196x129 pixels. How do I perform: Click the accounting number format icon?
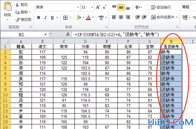coord(185,17)
